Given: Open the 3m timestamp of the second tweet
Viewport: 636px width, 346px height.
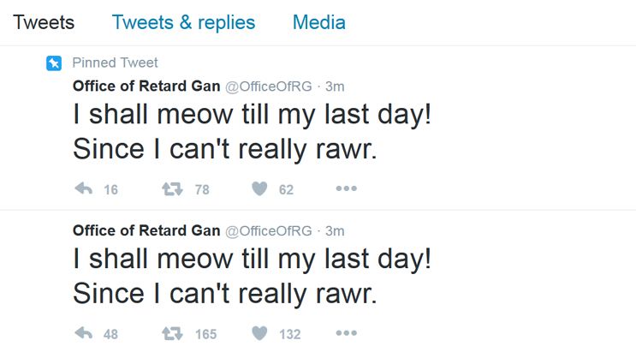Looking at the screenshot, I should (x=335, y=230).
